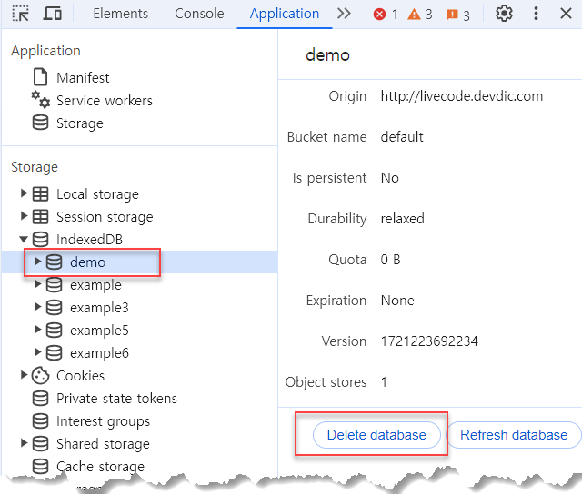This screenshot has width=582, height=494.
Task: Expand the Local storage tree node
Action: (25, 194)
